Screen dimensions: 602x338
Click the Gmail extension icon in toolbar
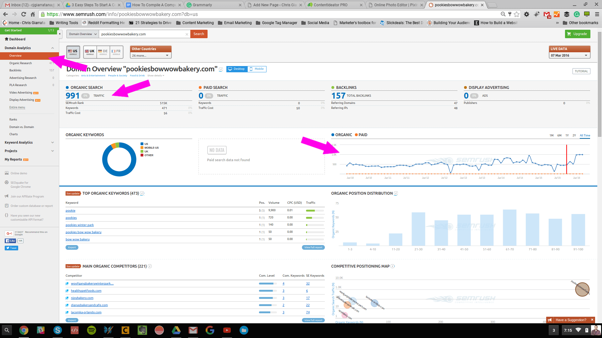click(x=547, y=14)
